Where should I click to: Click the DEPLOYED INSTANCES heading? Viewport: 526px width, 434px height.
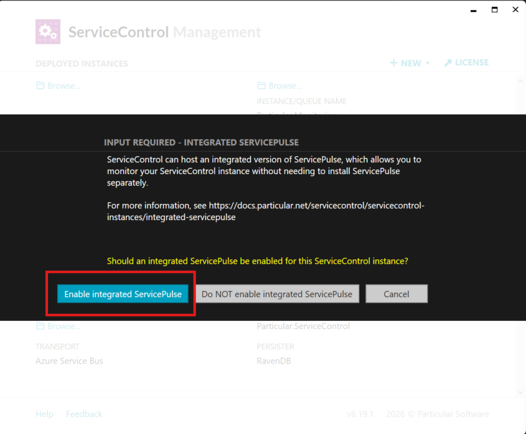coord(82,63)
